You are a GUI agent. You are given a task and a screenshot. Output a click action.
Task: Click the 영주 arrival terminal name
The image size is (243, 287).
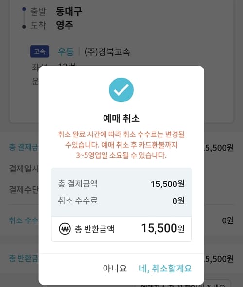pos(65,25)
